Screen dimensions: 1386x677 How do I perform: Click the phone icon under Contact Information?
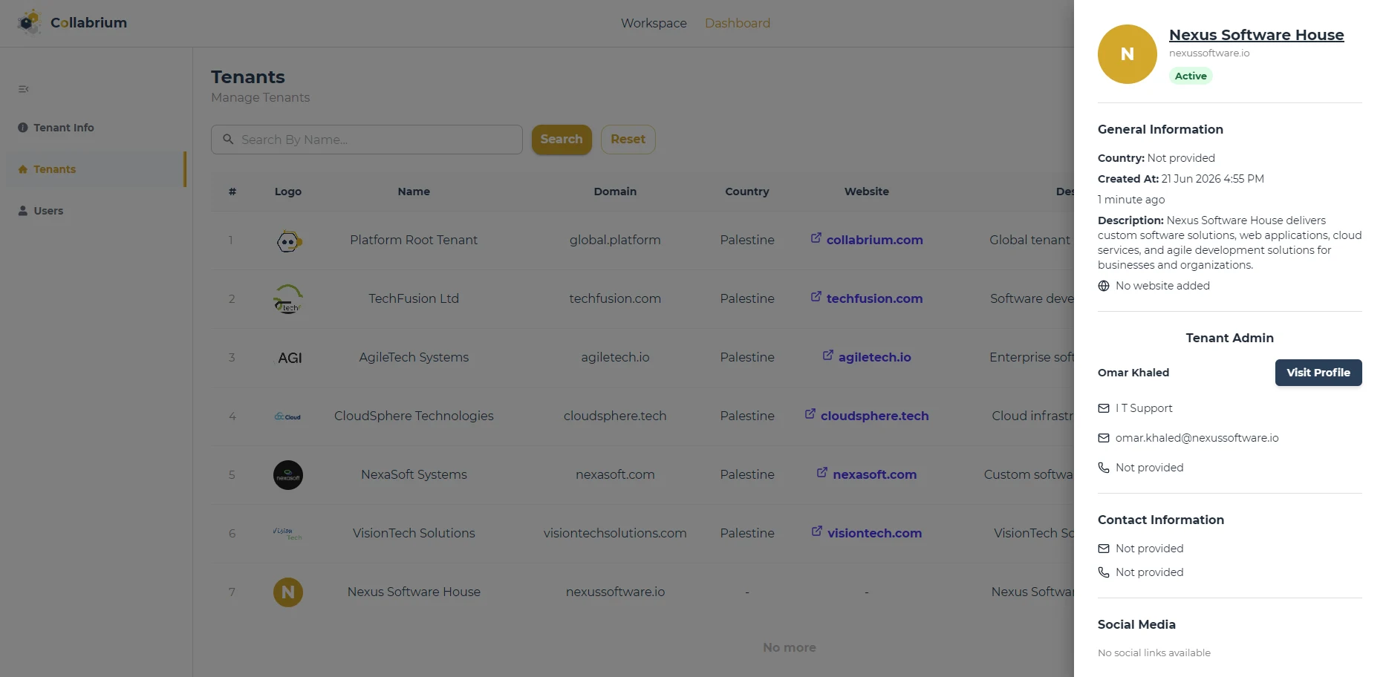coord(1104,572)
